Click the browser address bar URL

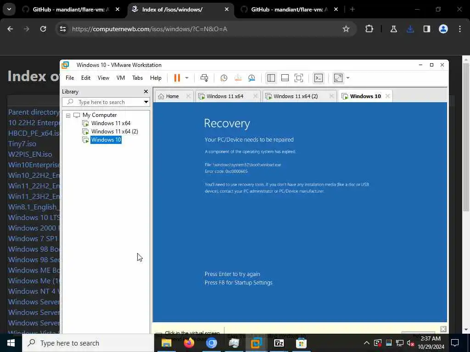pos(150,29)
